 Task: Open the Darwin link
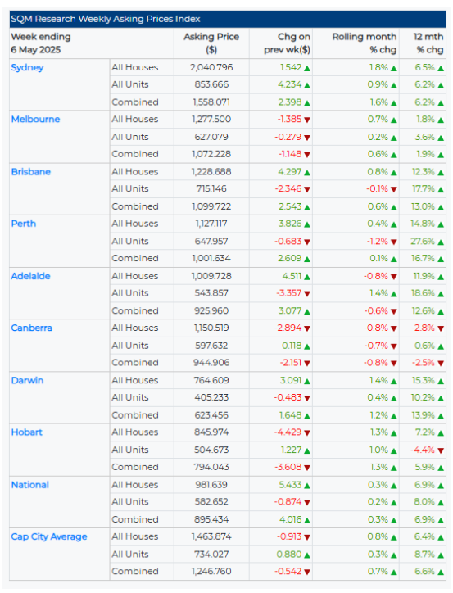tap(27, 381)
